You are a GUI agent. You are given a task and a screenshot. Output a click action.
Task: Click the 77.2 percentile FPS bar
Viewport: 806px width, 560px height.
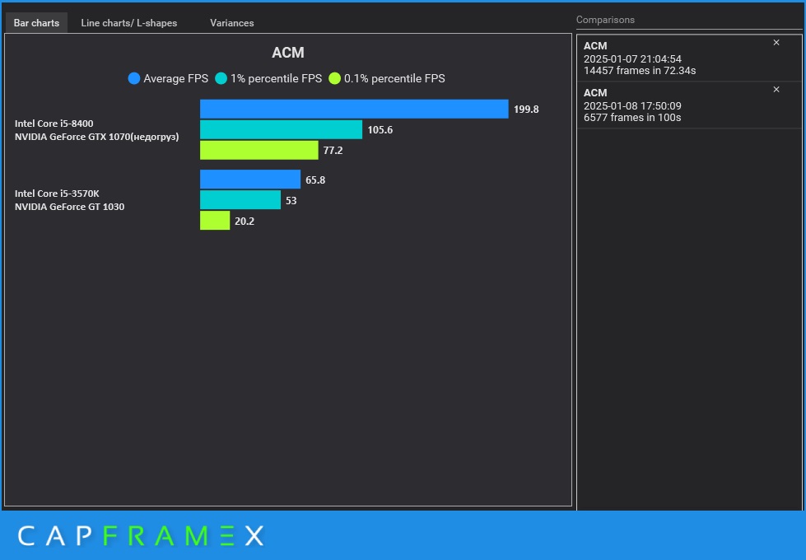[x=259, y=150]
